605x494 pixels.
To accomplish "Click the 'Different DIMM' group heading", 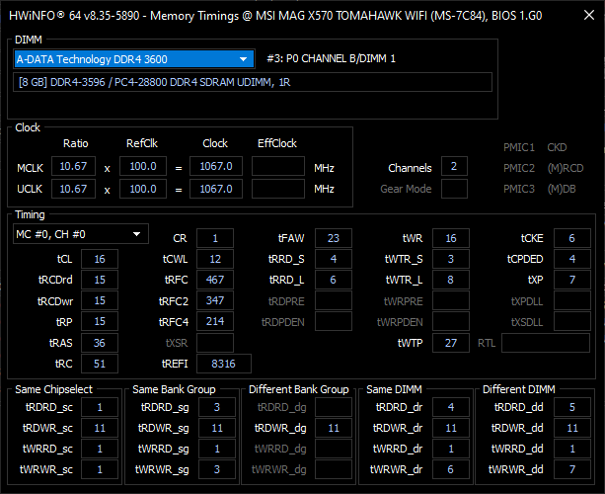I will [518, 389].
